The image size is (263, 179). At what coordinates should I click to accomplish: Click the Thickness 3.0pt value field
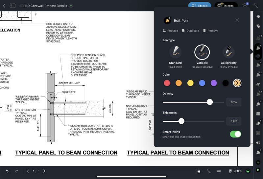pos(234,121)
